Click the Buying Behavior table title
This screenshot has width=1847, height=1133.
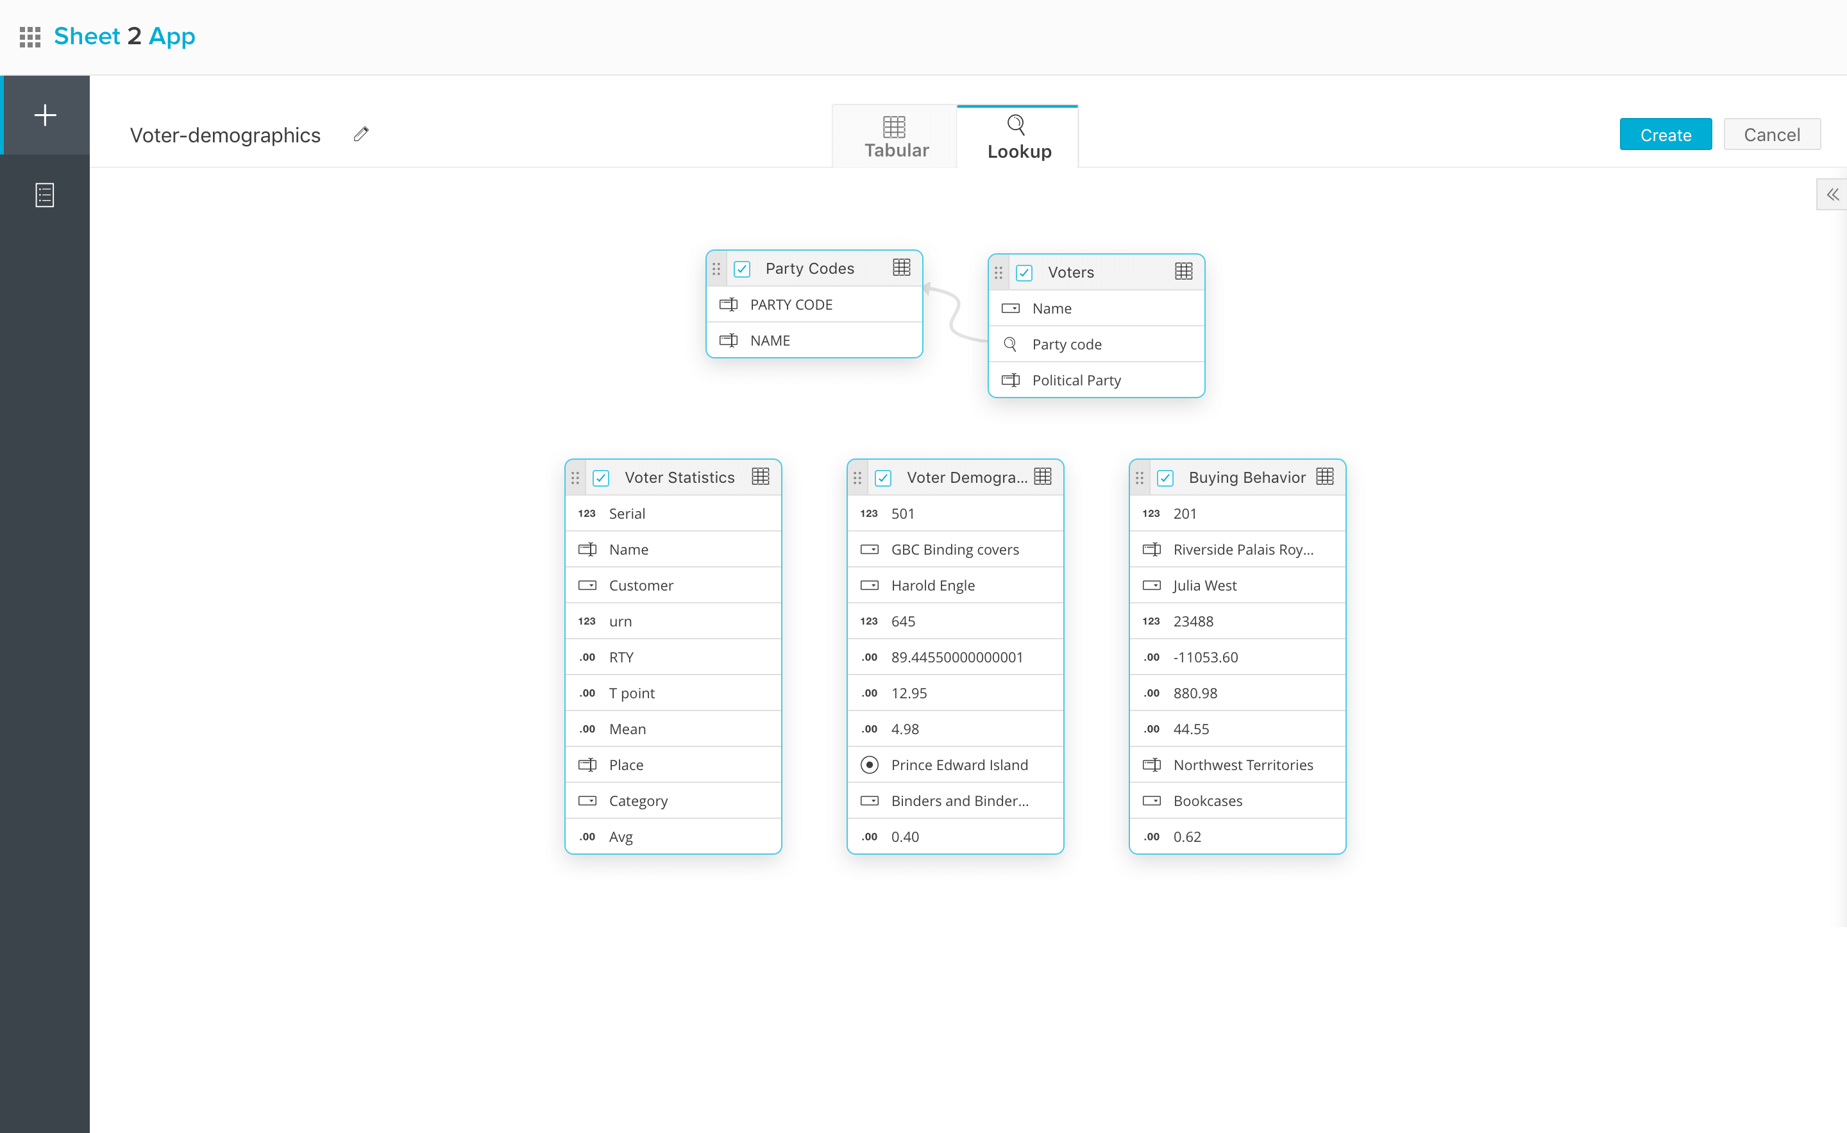(x=1247, y=477)
